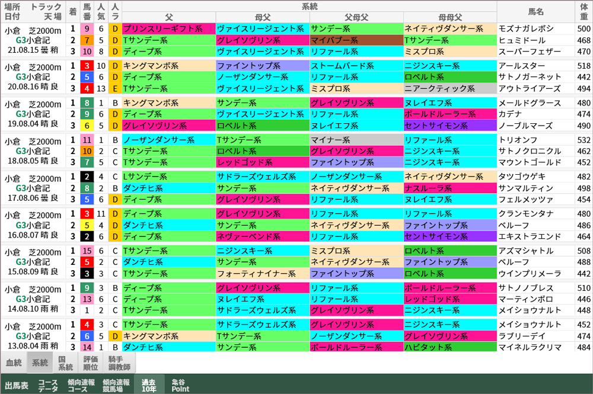
Task: Click horse name ラブリーデイ
Action: [522, 336]
